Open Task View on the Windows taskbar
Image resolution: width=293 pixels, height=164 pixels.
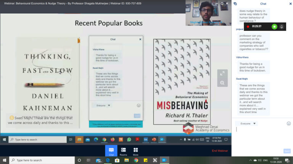tap(89, 160)
